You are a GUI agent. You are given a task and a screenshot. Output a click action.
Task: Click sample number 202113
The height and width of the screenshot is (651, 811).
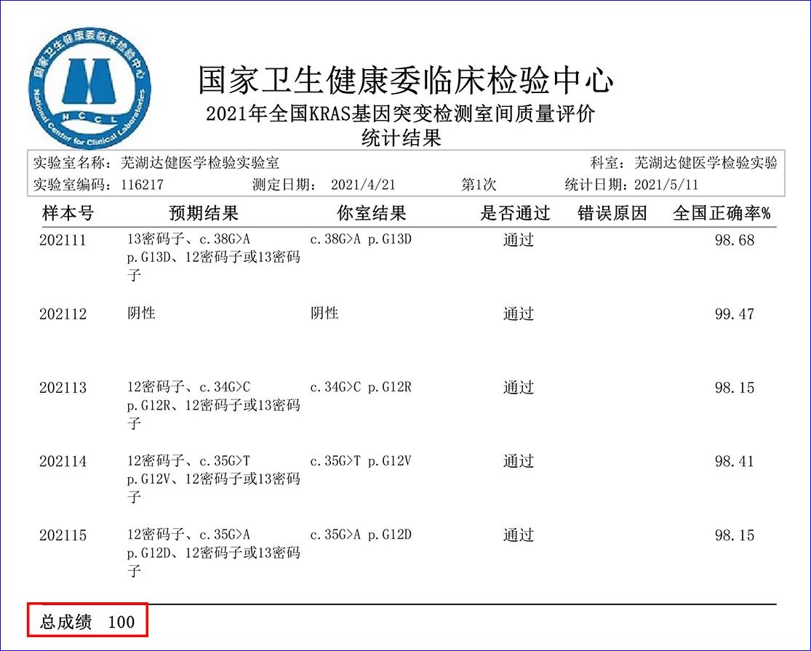coord(63,388)
